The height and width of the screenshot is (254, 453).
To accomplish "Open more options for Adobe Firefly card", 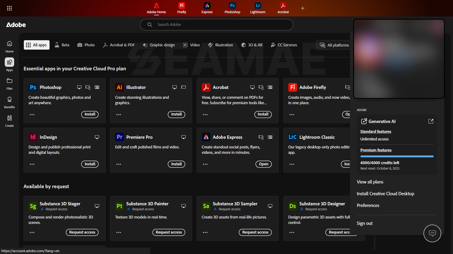I will coord(292,115).
